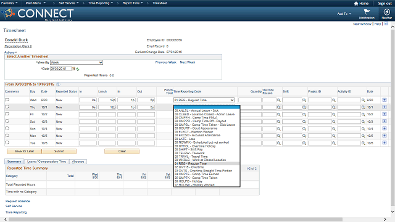Viewport: 395px width, 222px height.
Task: Click the Quantity field for Wed 9/30
Action: (x=250, y=100)
